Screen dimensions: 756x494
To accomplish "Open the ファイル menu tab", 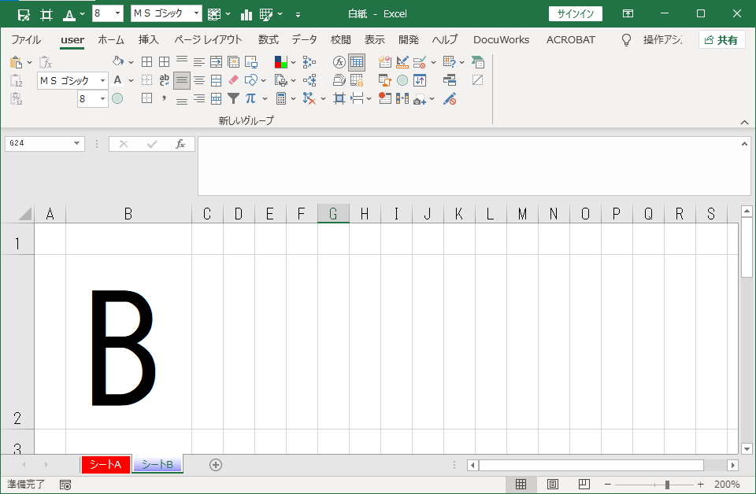I will [x=26, y=40].
